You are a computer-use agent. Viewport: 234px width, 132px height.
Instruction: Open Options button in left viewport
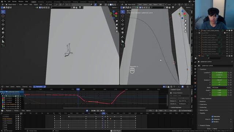click(114, 7)
